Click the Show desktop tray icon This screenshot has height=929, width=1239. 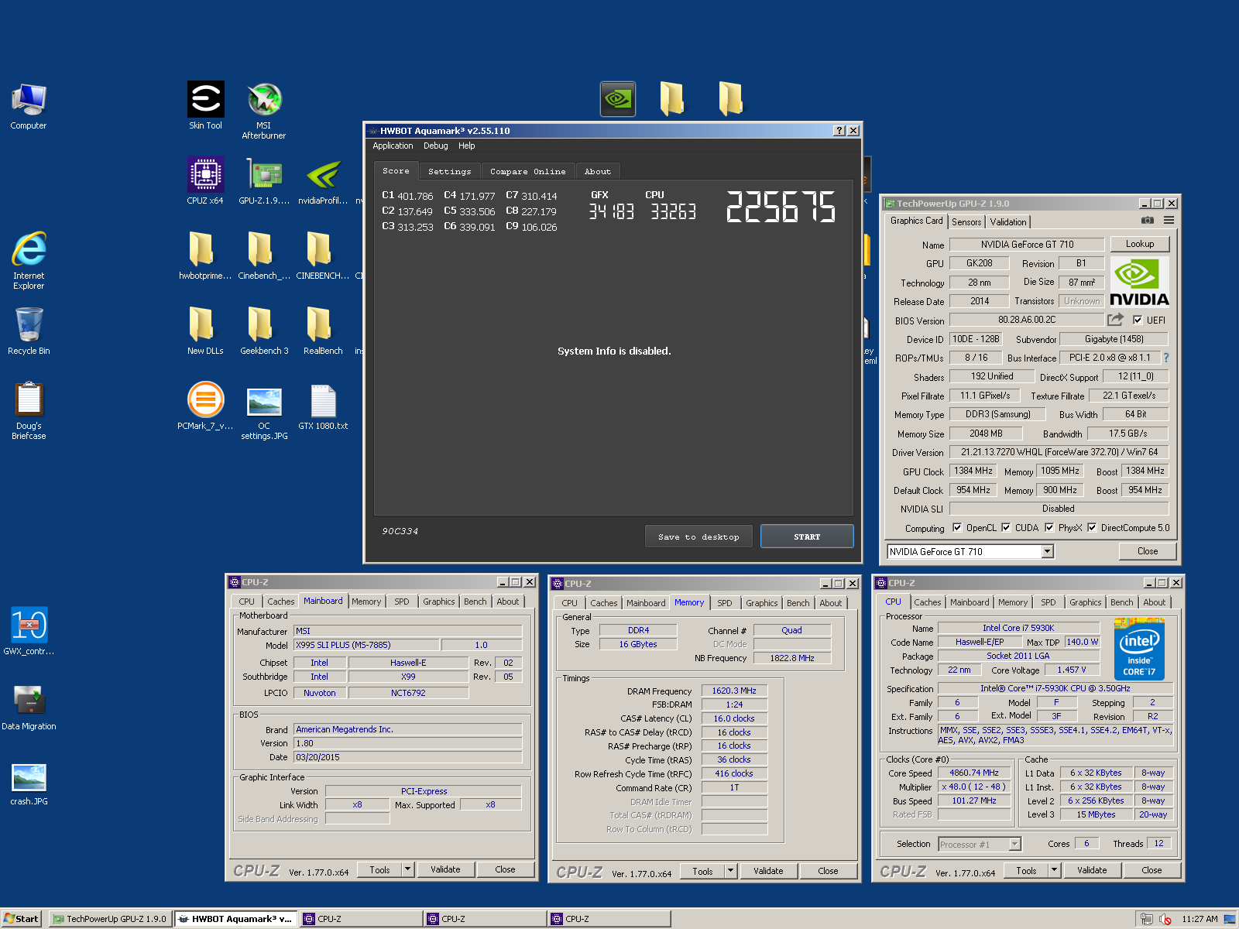[1230, 919]
